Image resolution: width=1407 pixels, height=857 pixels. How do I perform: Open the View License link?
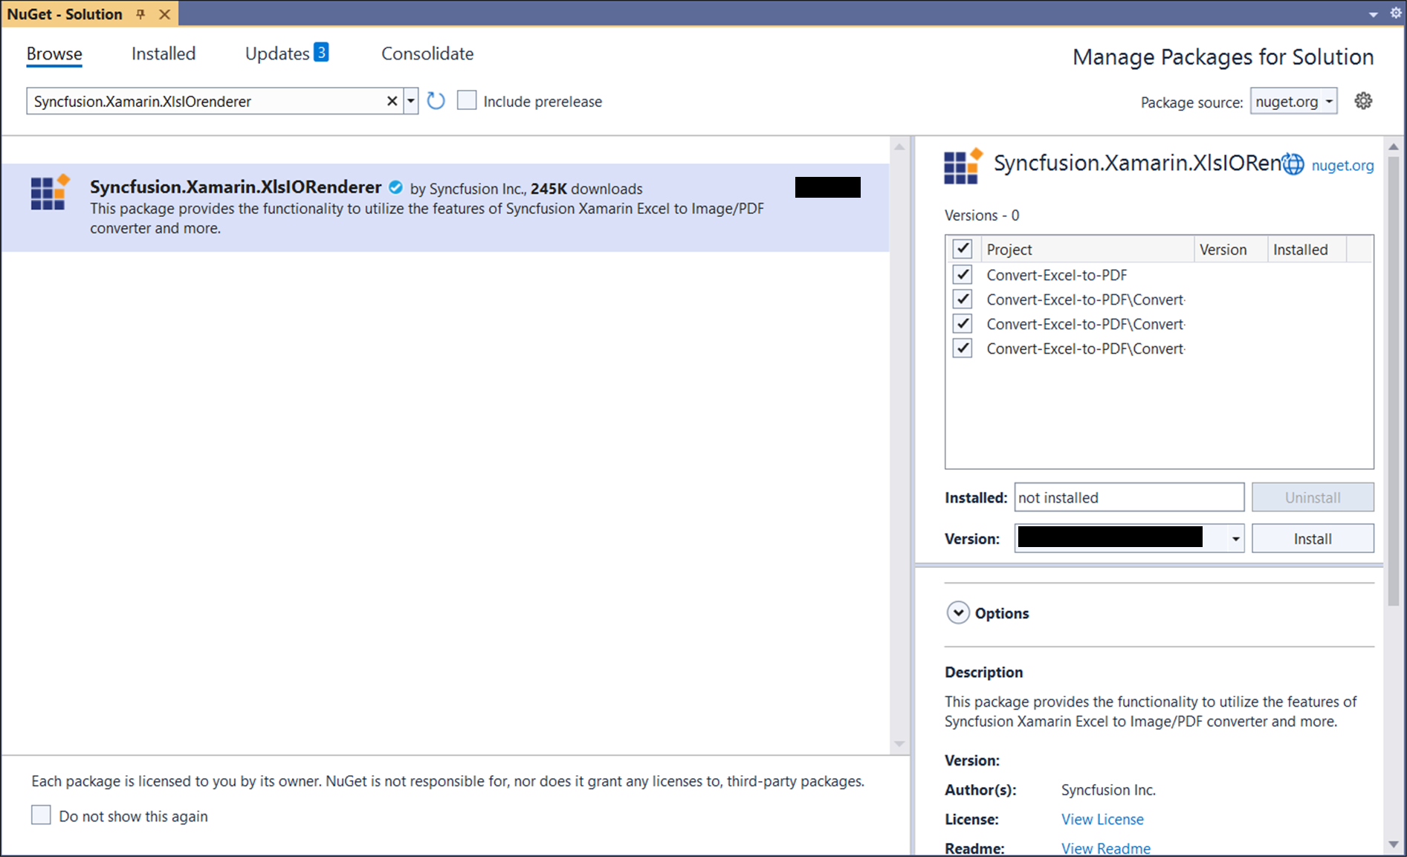(x=1102, y=819)
